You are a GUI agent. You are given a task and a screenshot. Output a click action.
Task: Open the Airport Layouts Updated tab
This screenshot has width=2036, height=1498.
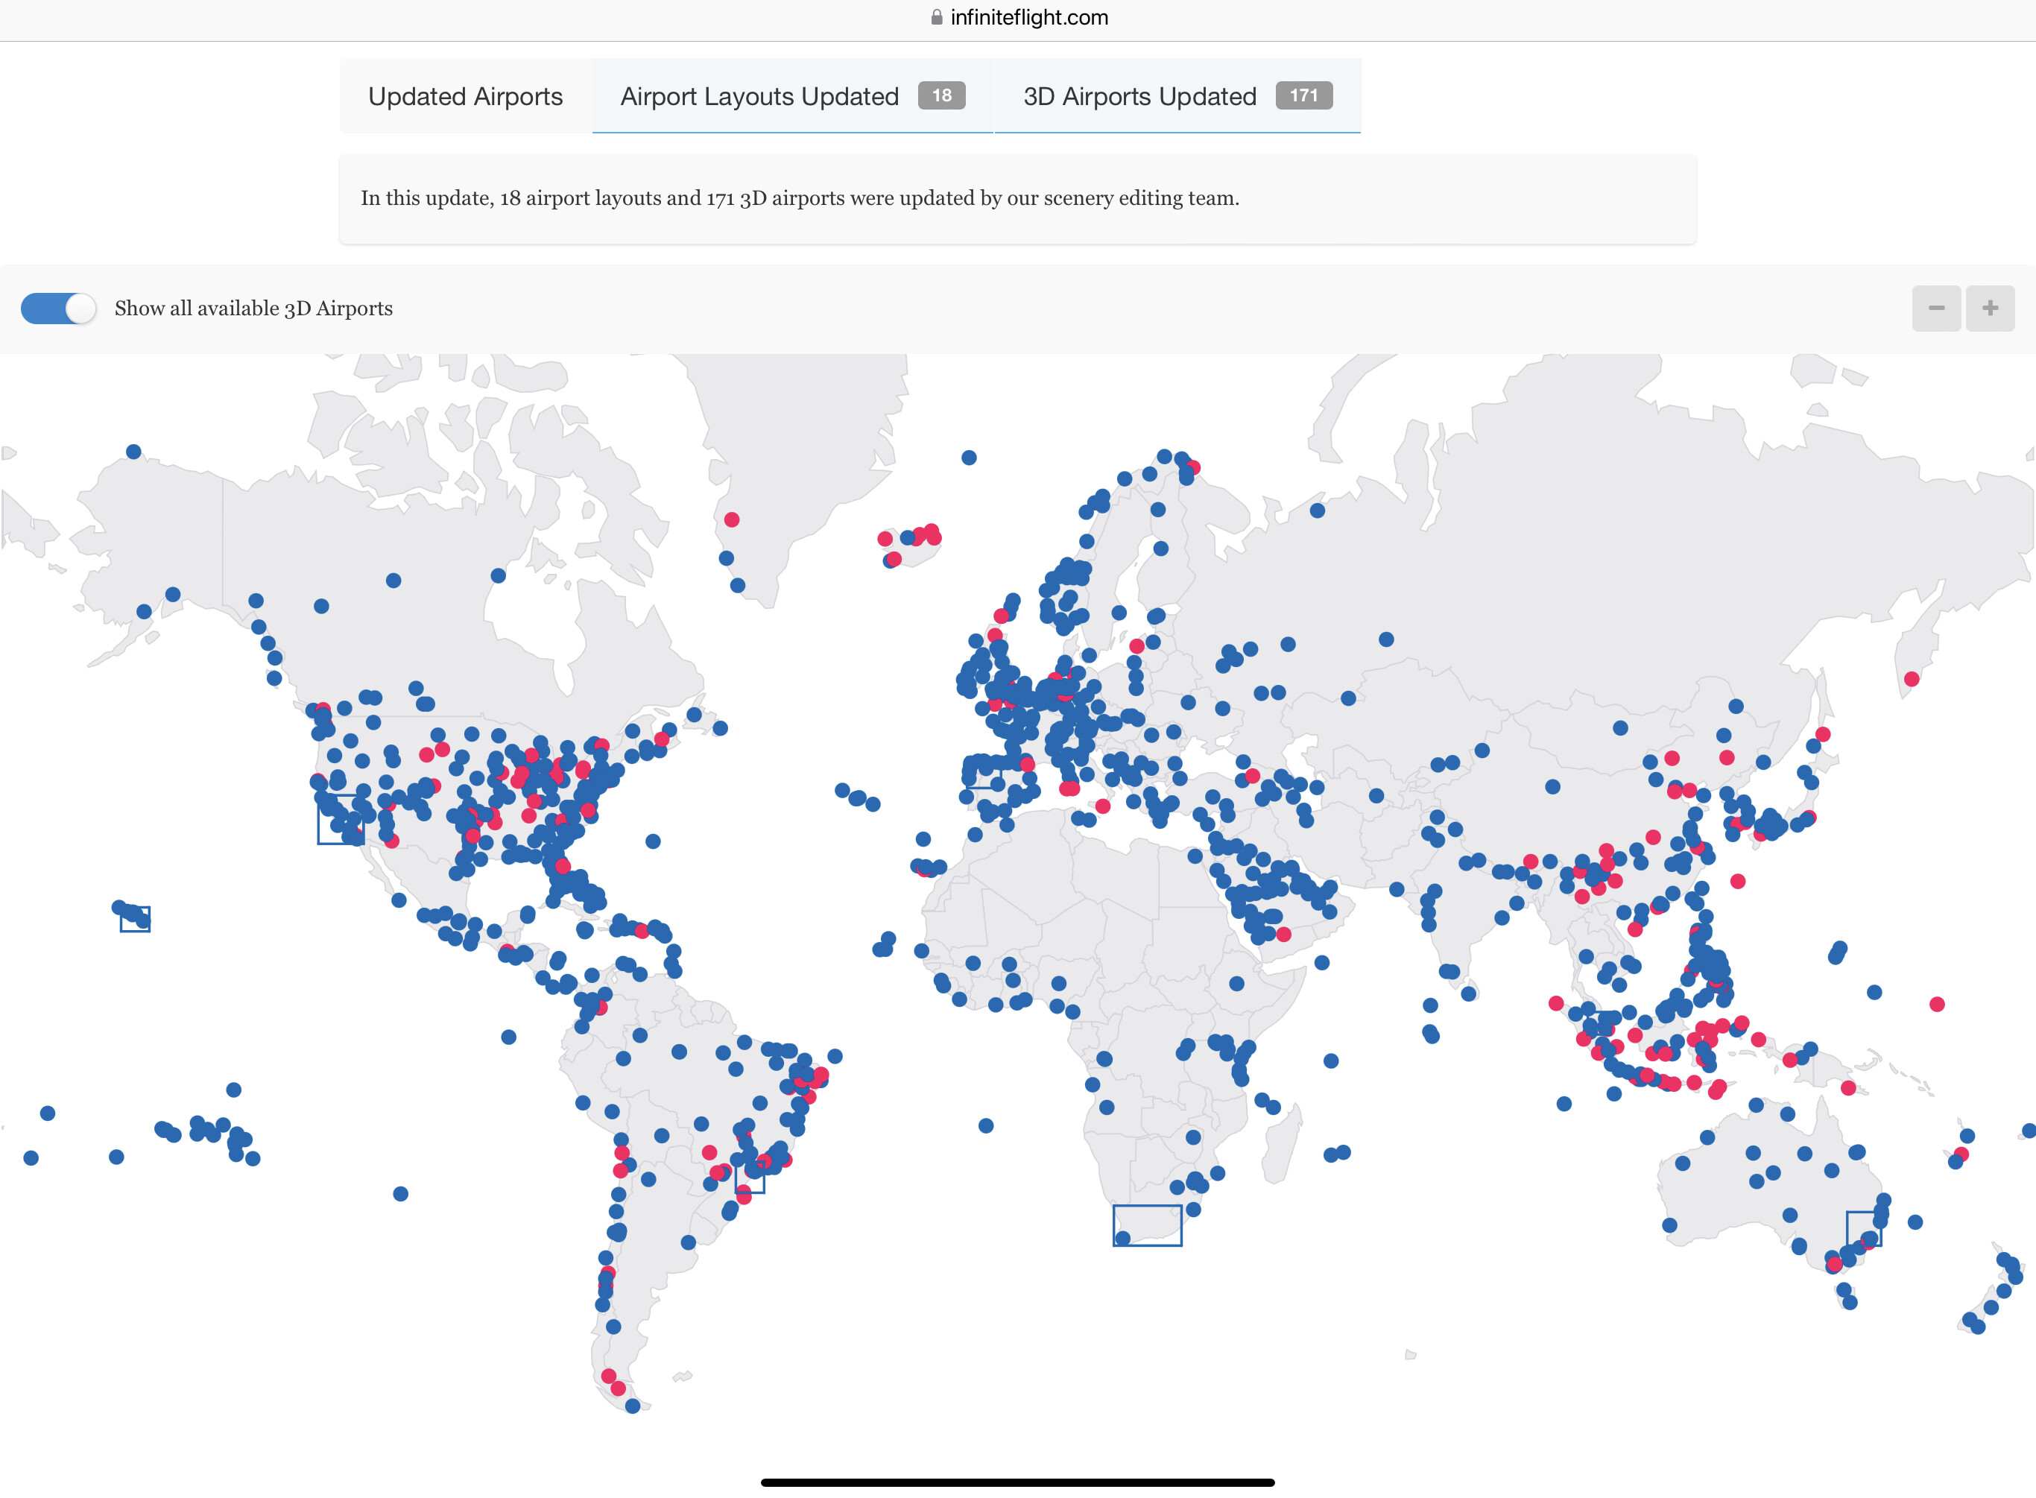[x=759, y=96]
